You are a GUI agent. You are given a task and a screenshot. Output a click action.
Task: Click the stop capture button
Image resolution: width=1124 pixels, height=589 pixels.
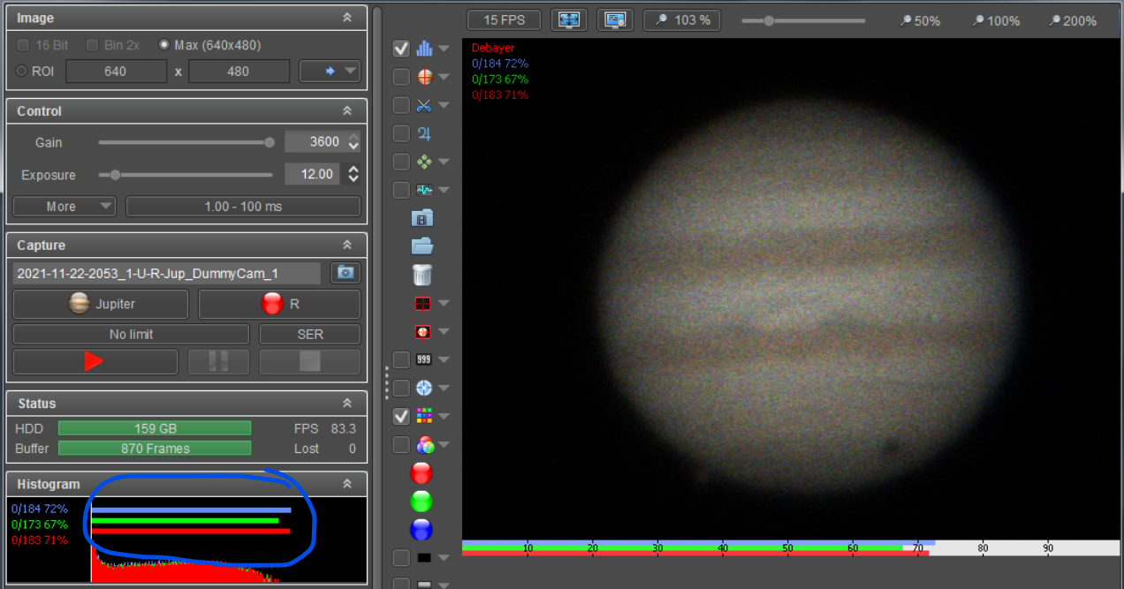[309, 361]
